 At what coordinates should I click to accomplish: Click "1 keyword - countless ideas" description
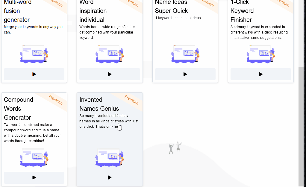tap(178, 18)
